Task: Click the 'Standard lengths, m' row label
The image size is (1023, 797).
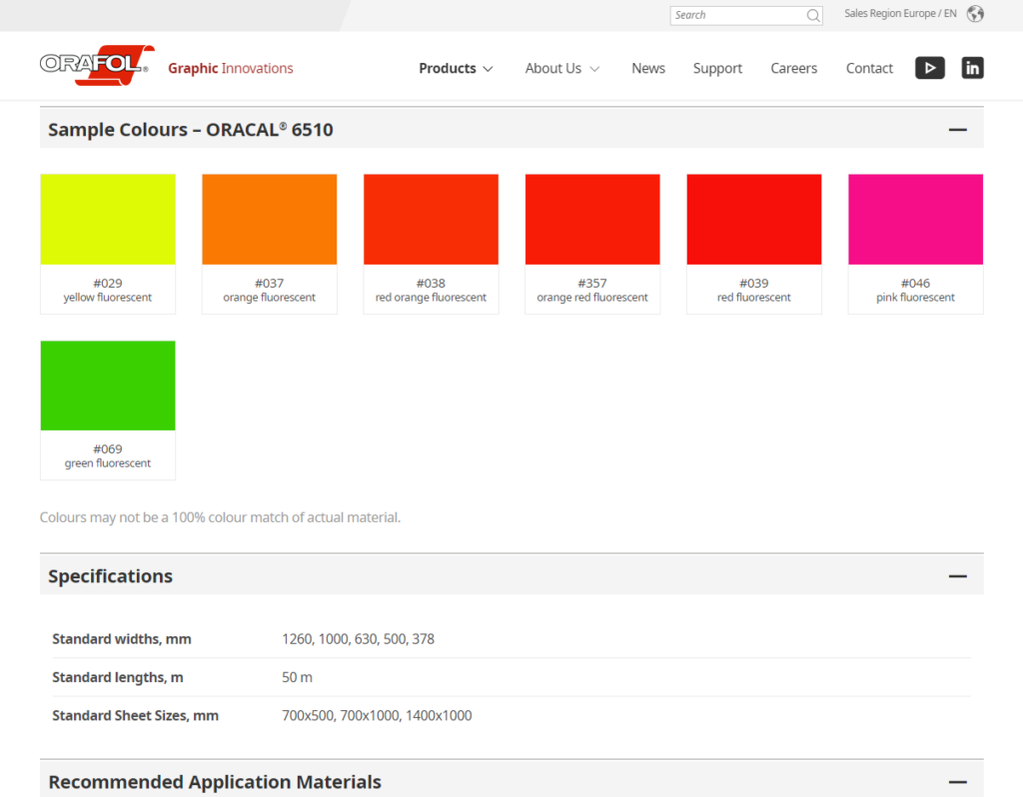Action: pos(118,677)
